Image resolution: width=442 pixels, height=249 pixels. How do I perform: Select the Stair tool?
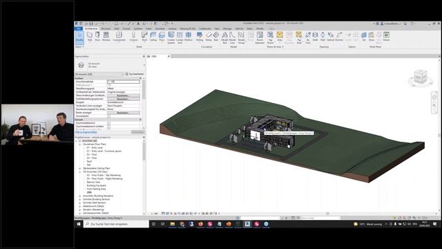(216, 37)
